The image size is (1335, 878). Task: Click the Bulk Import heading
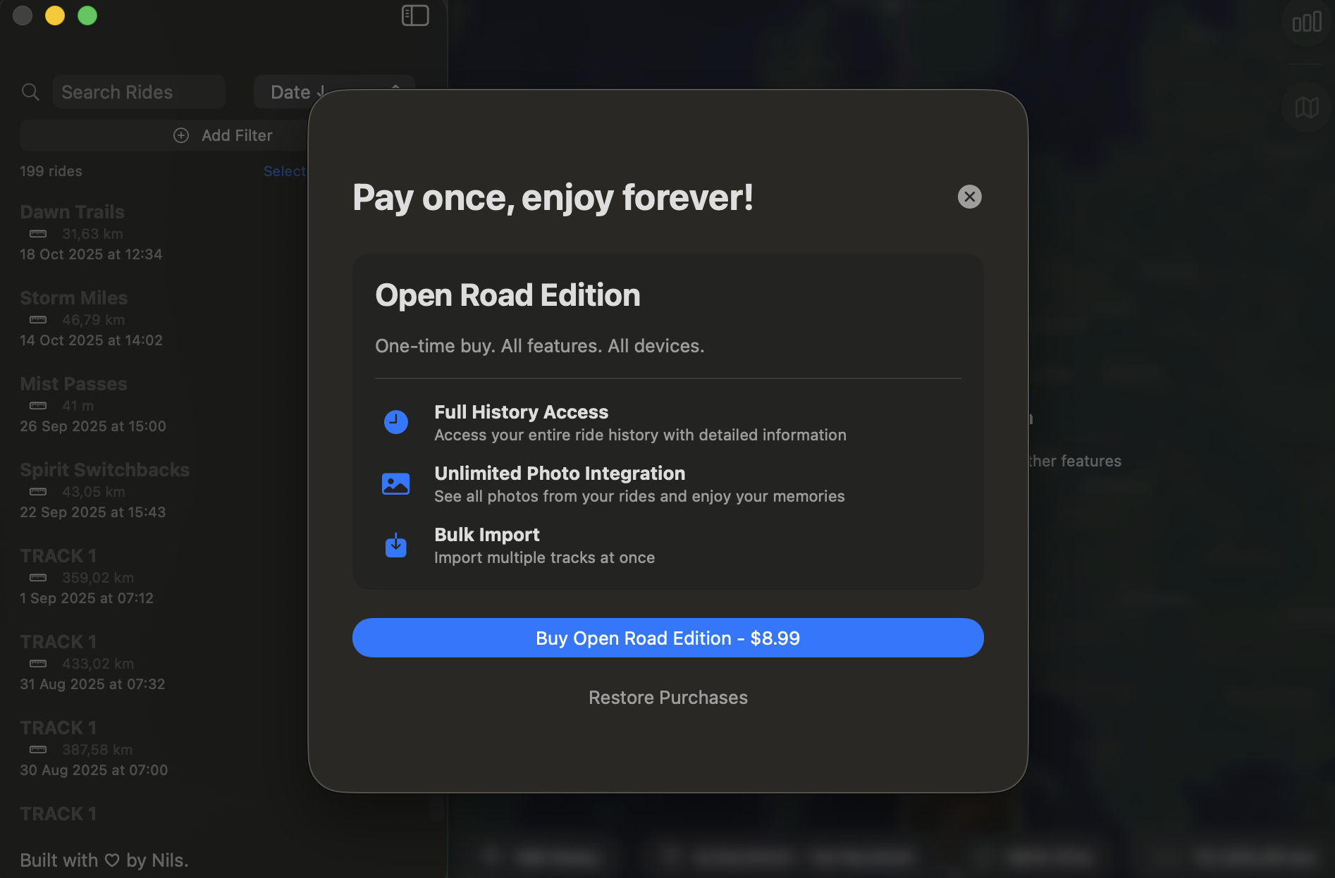487,535
